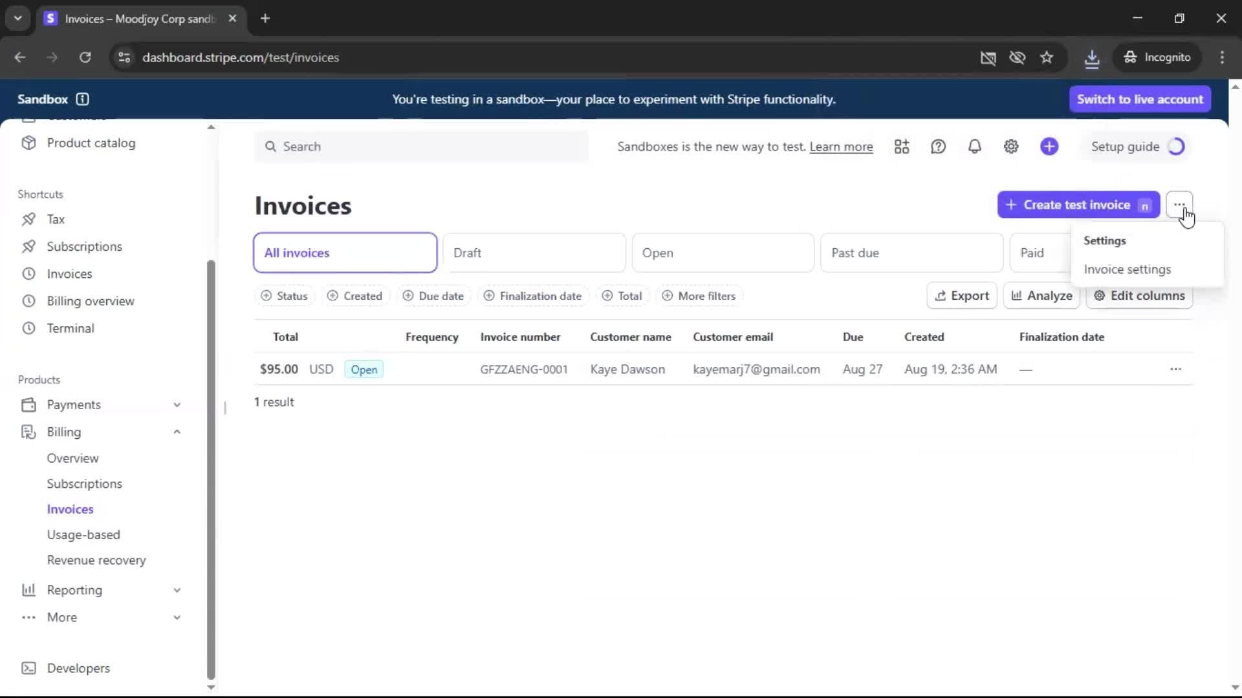The height and width of the screenshot is (698, 1242).
Task: Click customer name Kaye Dawson
Action: click(627, 370)
